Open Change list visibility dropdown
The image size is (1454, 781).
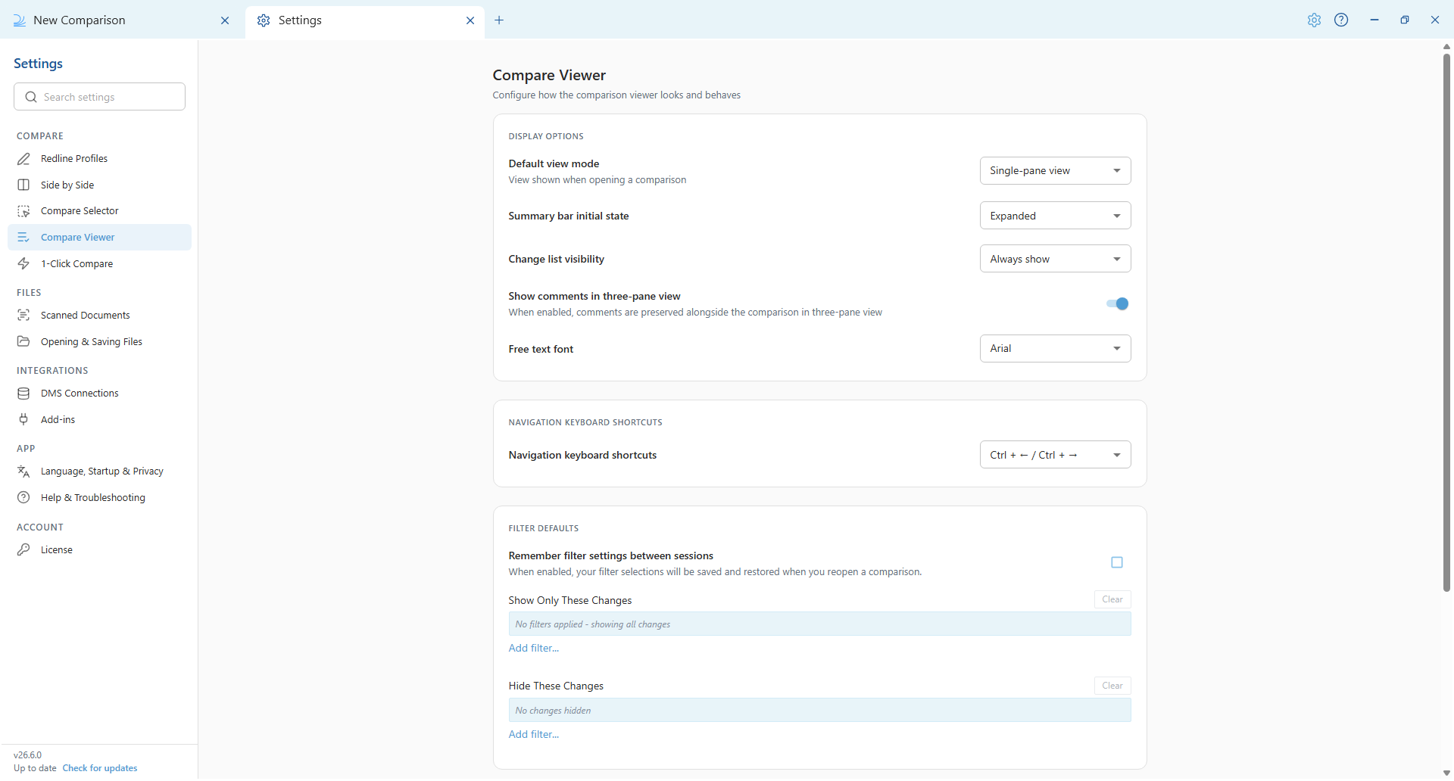pos(1055,259)
